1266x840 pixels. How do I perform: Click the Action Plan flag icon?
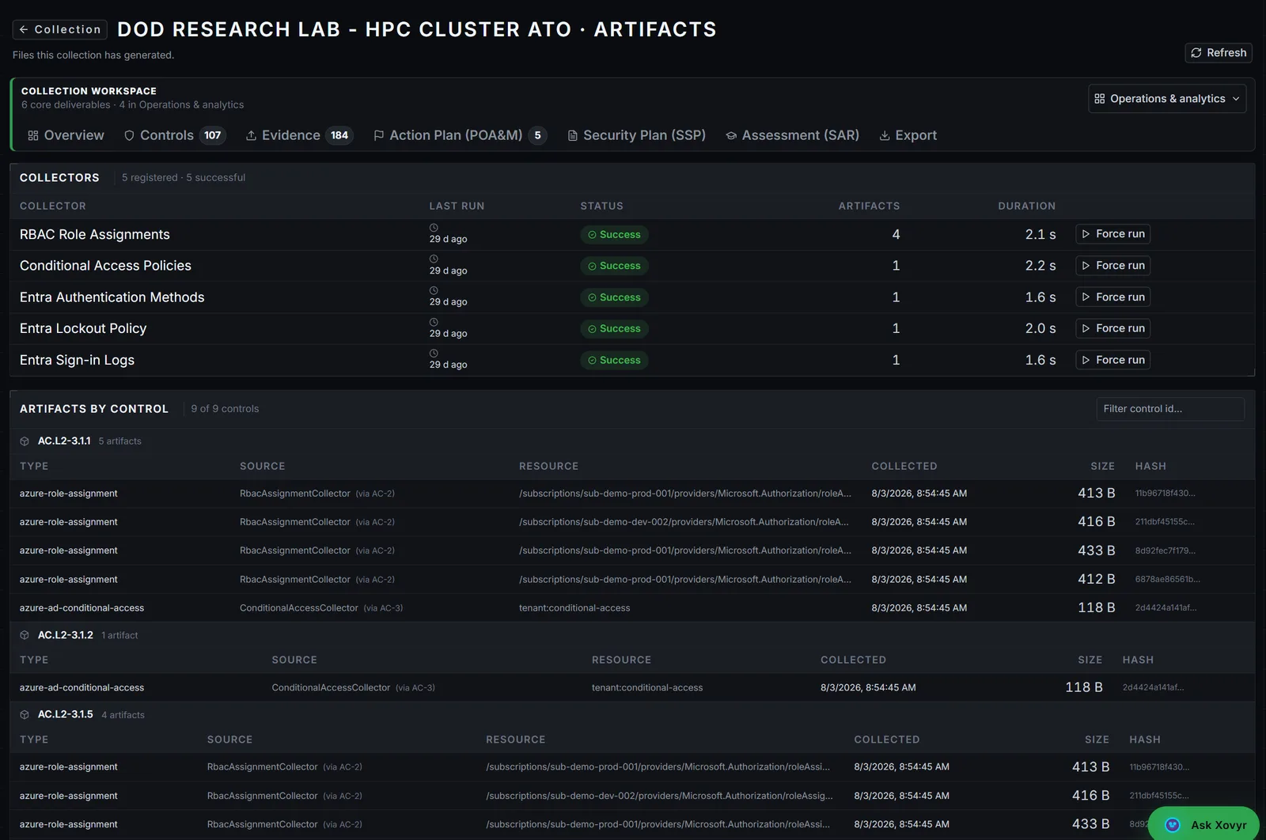pos(378,136)
